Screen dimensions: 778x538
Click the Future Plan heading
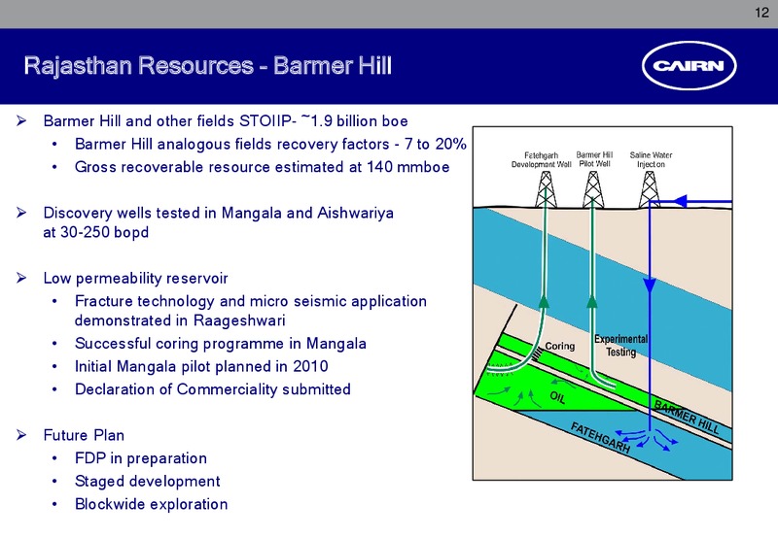point(84,435)
